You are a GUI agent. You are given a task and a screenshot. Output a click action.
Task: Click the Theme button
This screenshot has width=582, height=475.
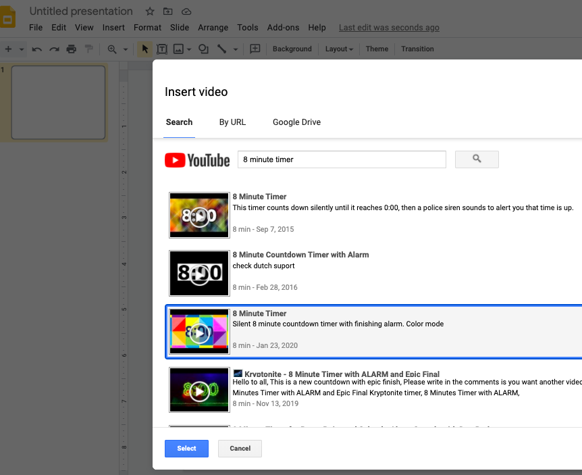(377, 49)
